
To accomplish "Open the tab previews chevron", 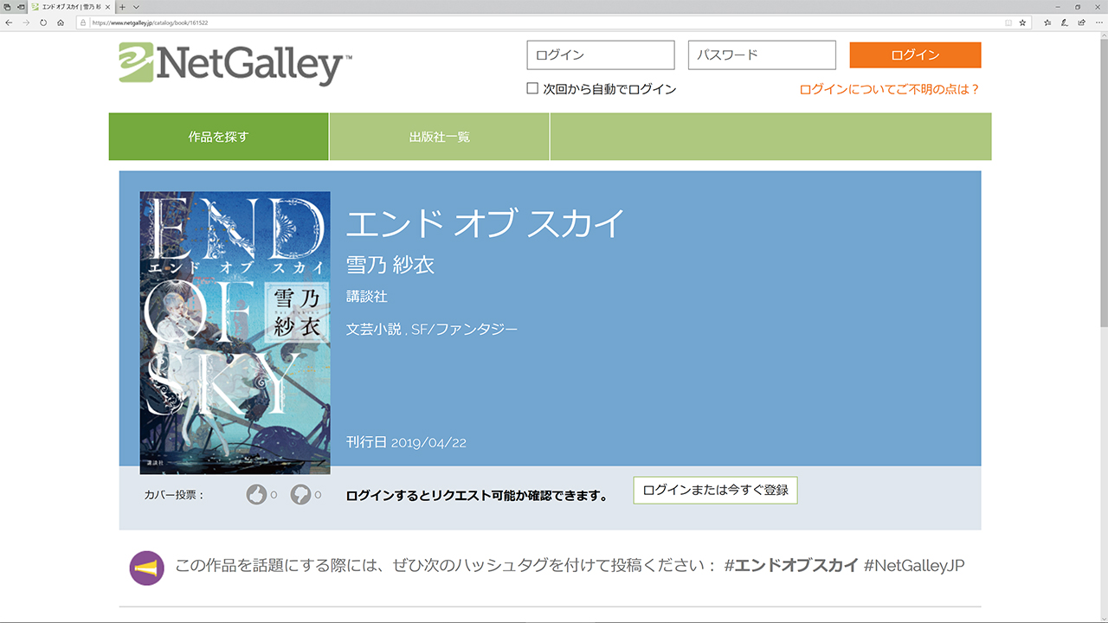I will pyautogui.click(x=136, y=6).
